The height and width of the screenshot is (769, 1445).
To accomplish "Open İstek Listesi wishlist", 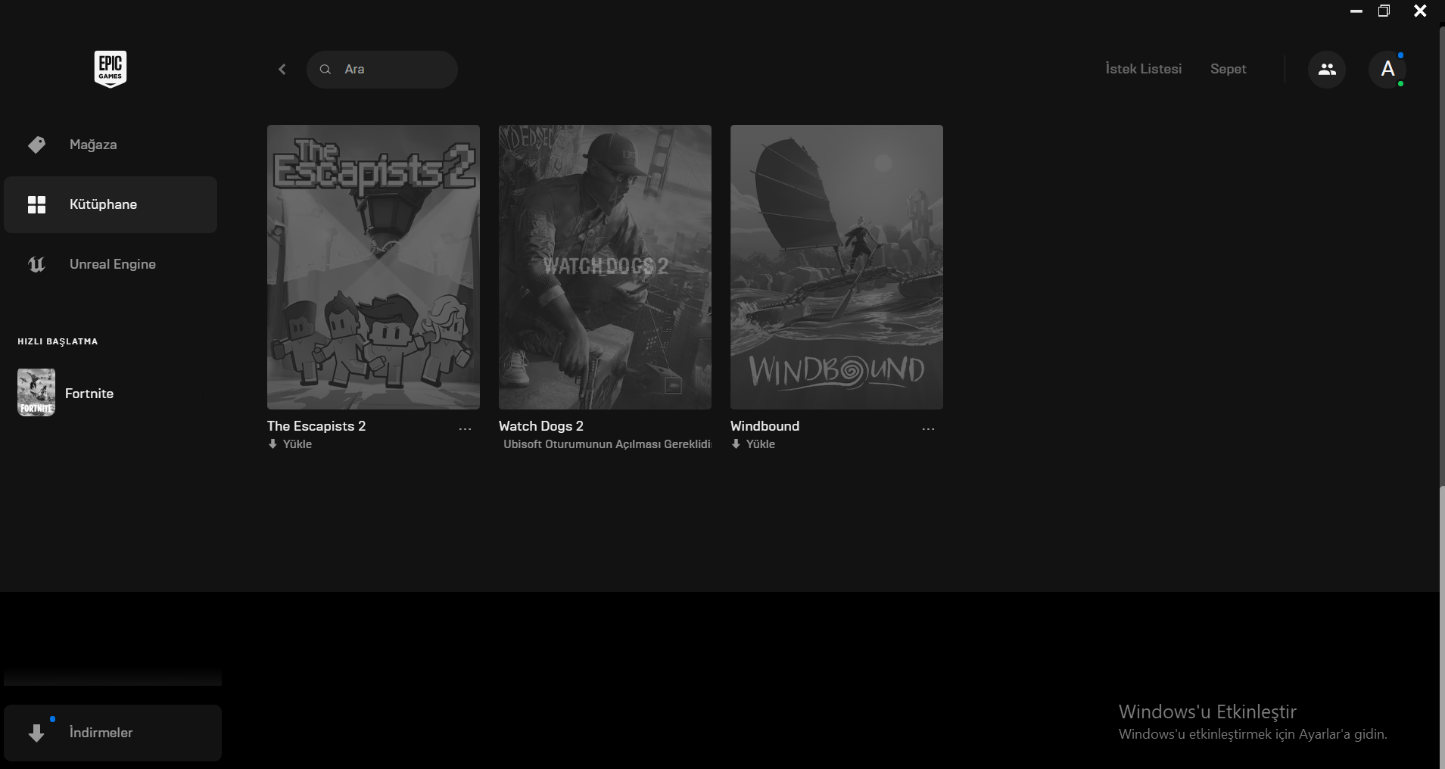I will 1143,69.
